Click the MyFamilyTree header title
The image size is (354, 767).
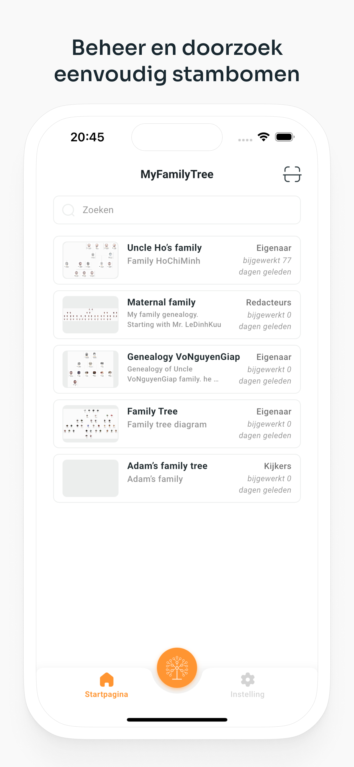point(177,174)
